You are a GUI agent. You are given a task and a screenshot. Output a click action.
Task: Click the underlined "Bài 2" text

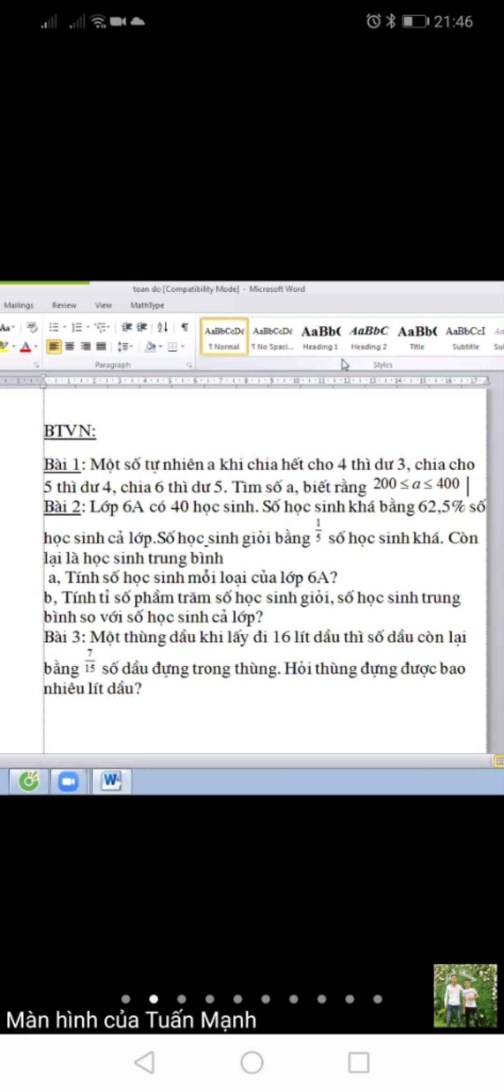62,506
